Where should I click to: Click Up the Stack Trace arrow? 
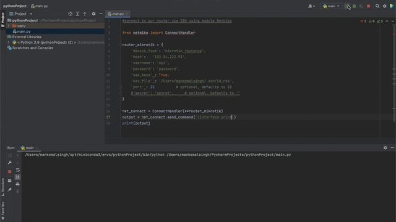point(18,155)
